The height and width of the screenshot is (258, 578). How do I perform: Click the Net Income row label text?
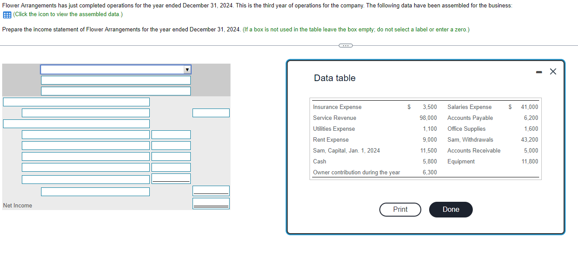click(17, 205)
